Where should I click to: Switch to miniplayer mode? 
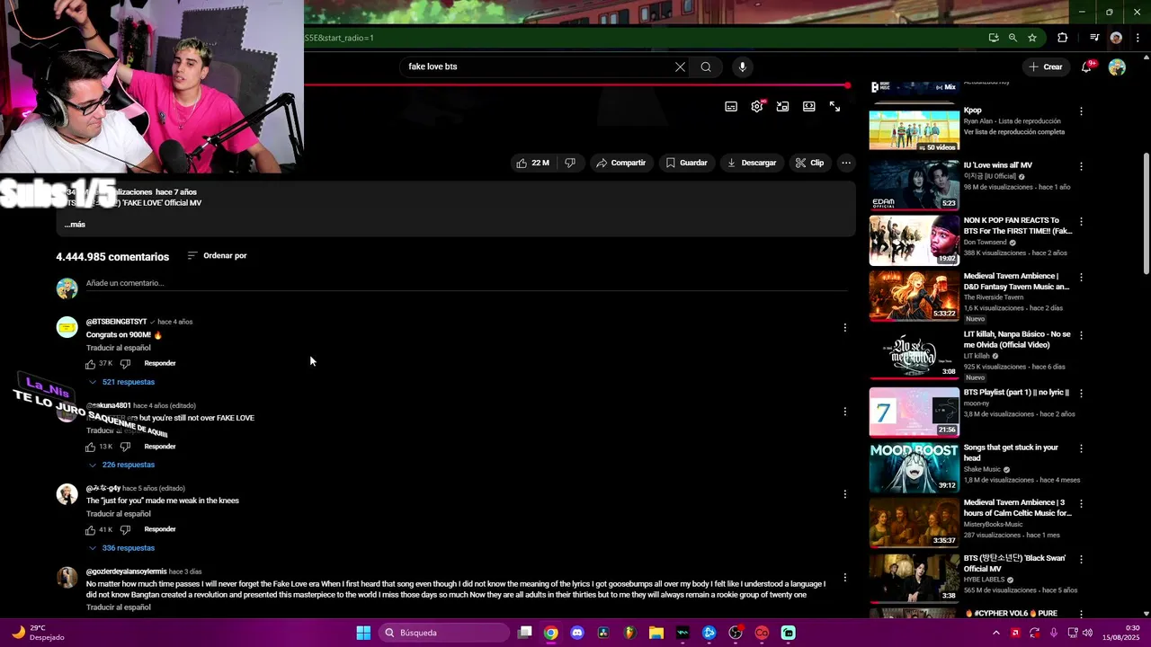click(x=783, y=106)
